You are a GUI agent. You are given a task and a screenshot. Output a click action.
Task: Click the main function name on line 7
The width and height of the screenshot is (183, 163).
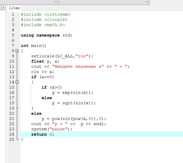coord(36,46)
